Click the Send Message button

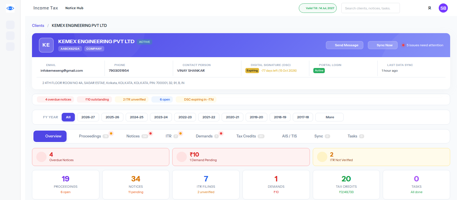[x=344, y=45]
